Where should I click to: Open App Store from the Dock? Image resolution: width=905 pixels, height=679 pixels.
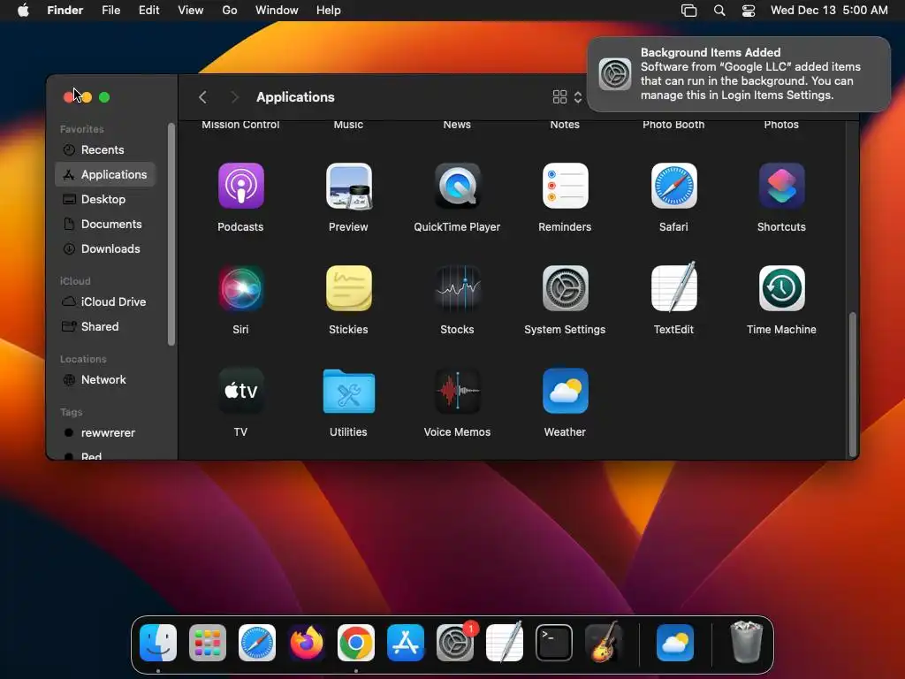406,643
